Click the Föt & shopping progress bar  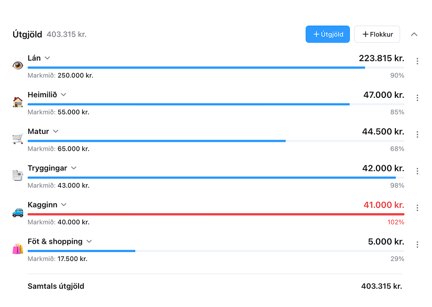pyautogui.click(x=216, y=251)
